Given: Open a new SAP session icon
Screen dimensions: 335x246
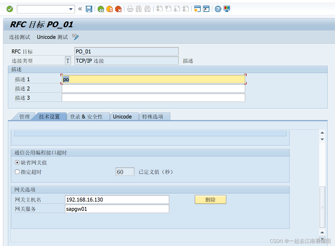Looking at the screenshot, I should (x=197, y=9).
